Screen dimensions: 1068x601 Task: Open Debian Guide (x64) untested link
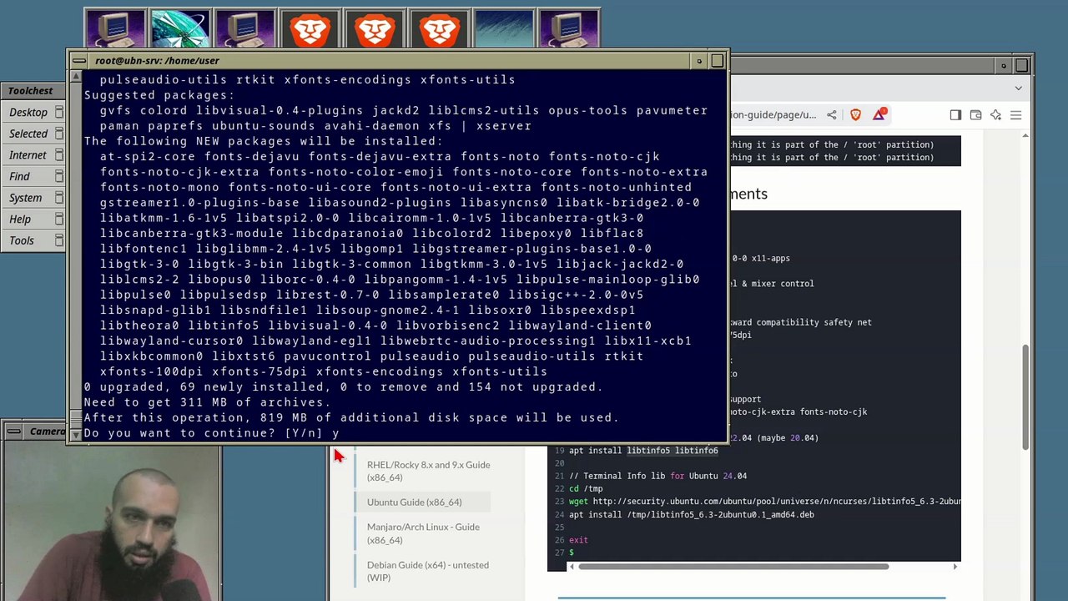coord(427,571)
